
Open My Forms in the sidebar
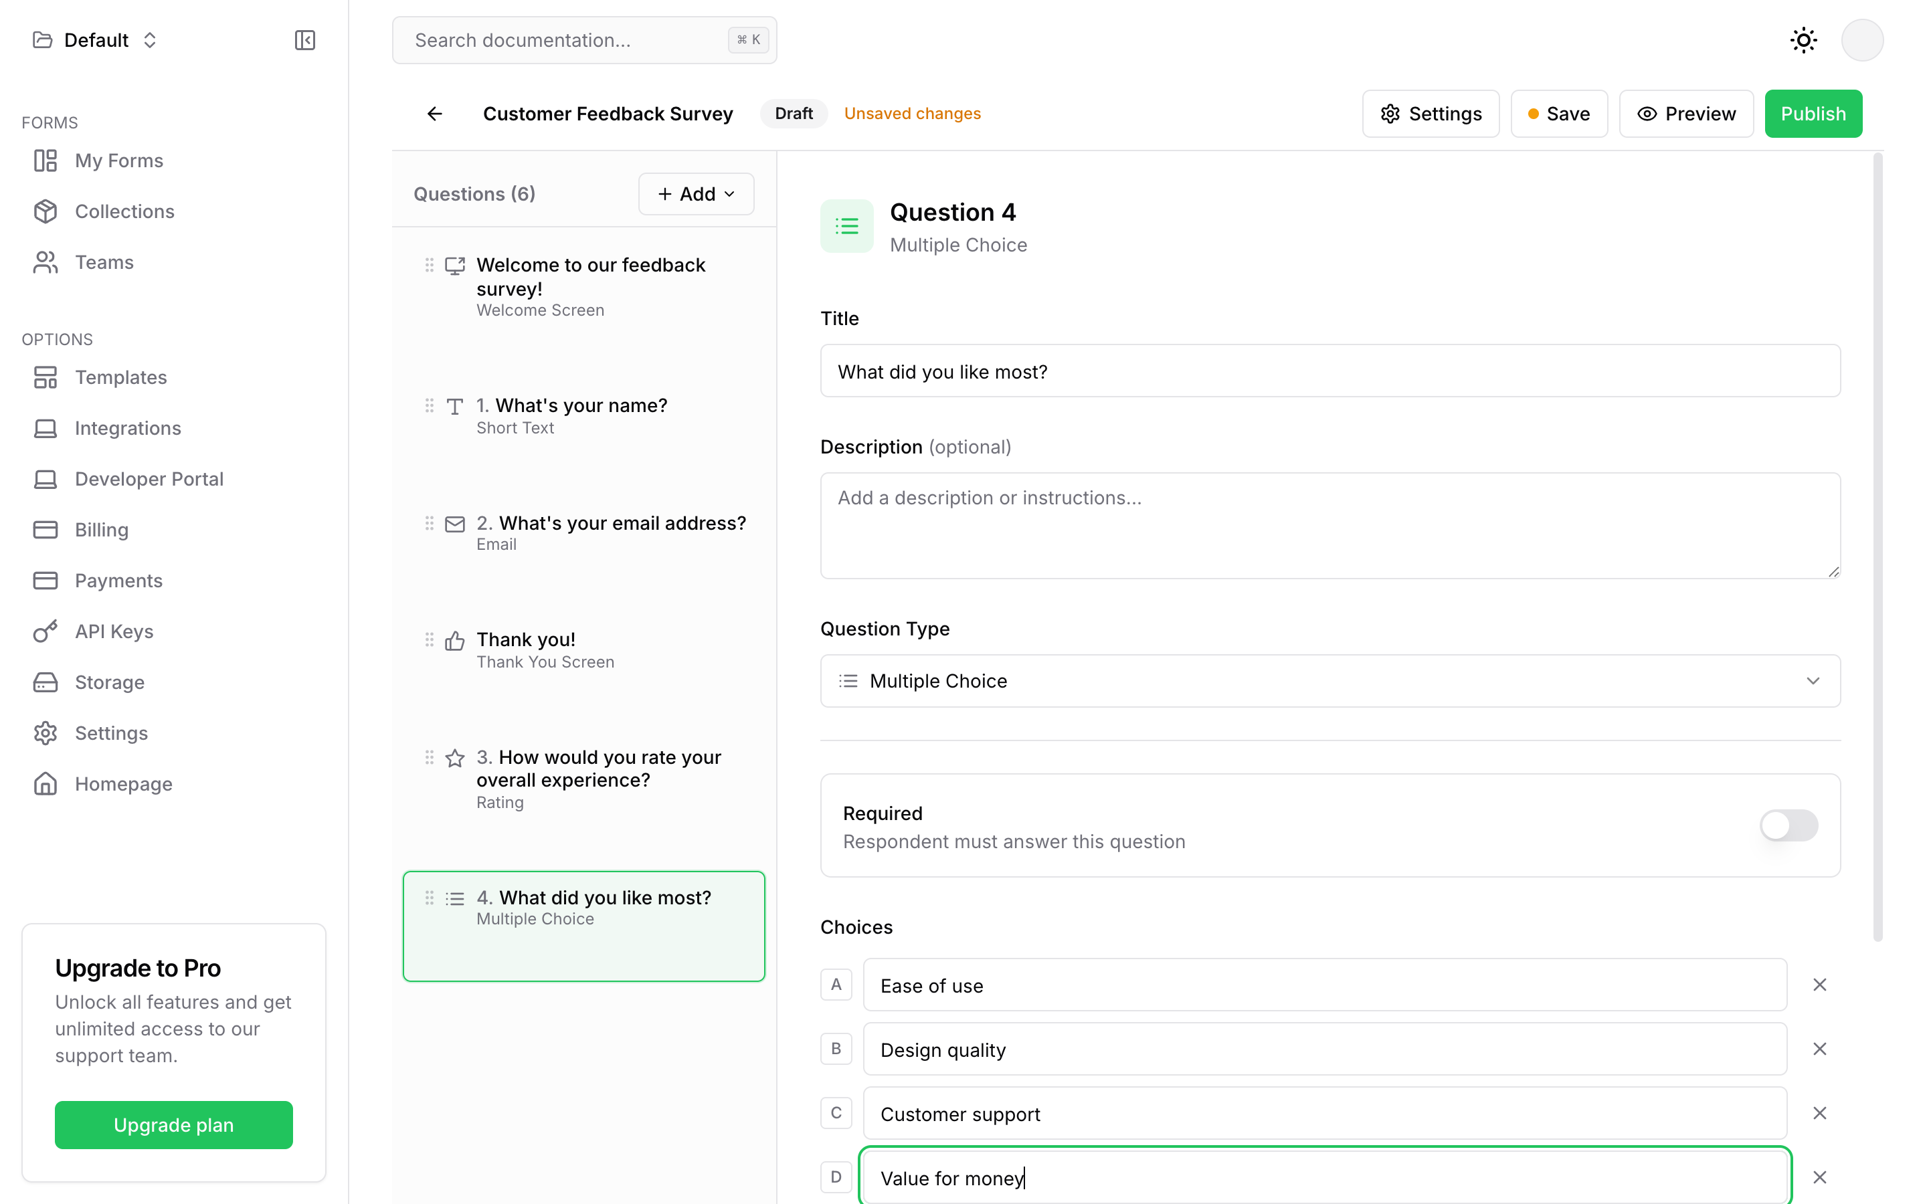click(118, 161)
